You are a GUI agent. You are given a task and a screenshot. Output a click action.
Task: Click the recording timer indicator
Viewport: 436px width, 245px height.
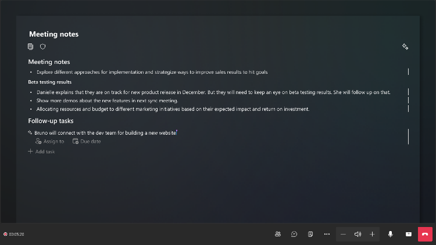pos(14,234)
